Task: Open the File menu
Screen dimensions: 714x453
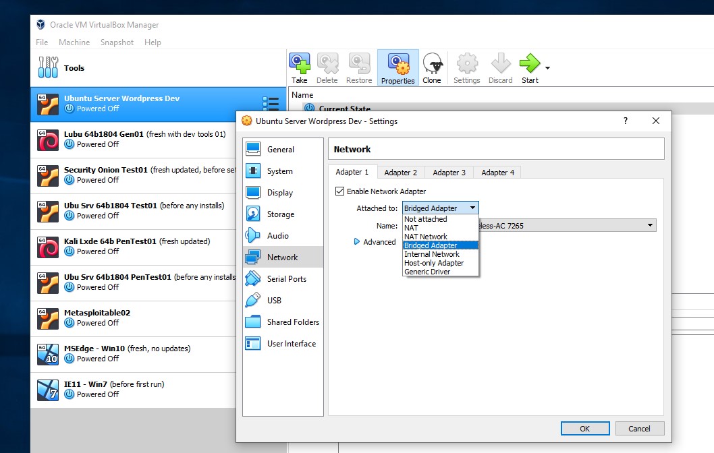Action: [42, 42]
